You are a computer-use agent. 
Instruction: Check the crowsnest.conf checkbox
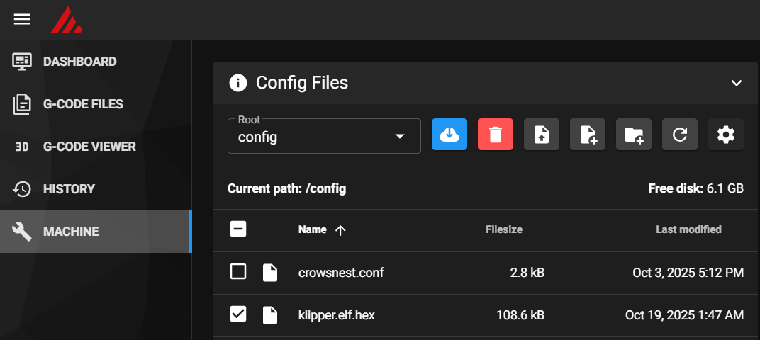click(238, 272)
